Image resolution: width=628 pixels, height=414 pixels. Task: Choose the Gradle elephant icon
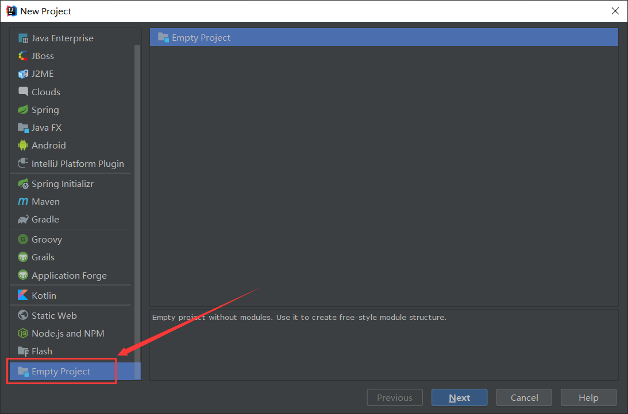point(23,220)
